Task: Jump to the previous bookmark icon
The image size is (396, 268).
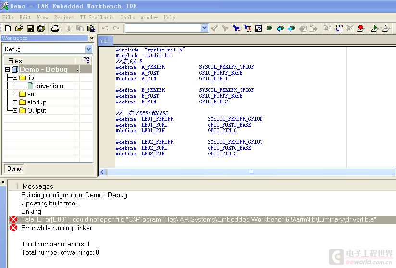Action: tap(280, 28)
